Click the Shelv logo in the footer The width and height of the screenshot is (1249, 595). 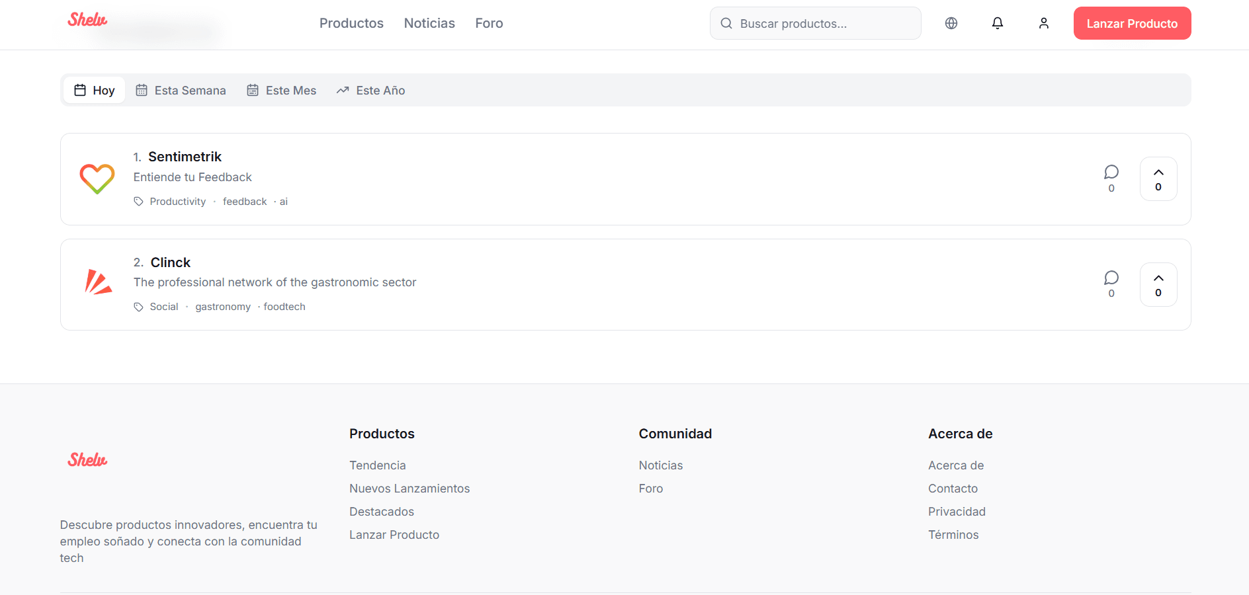(87, 460)
